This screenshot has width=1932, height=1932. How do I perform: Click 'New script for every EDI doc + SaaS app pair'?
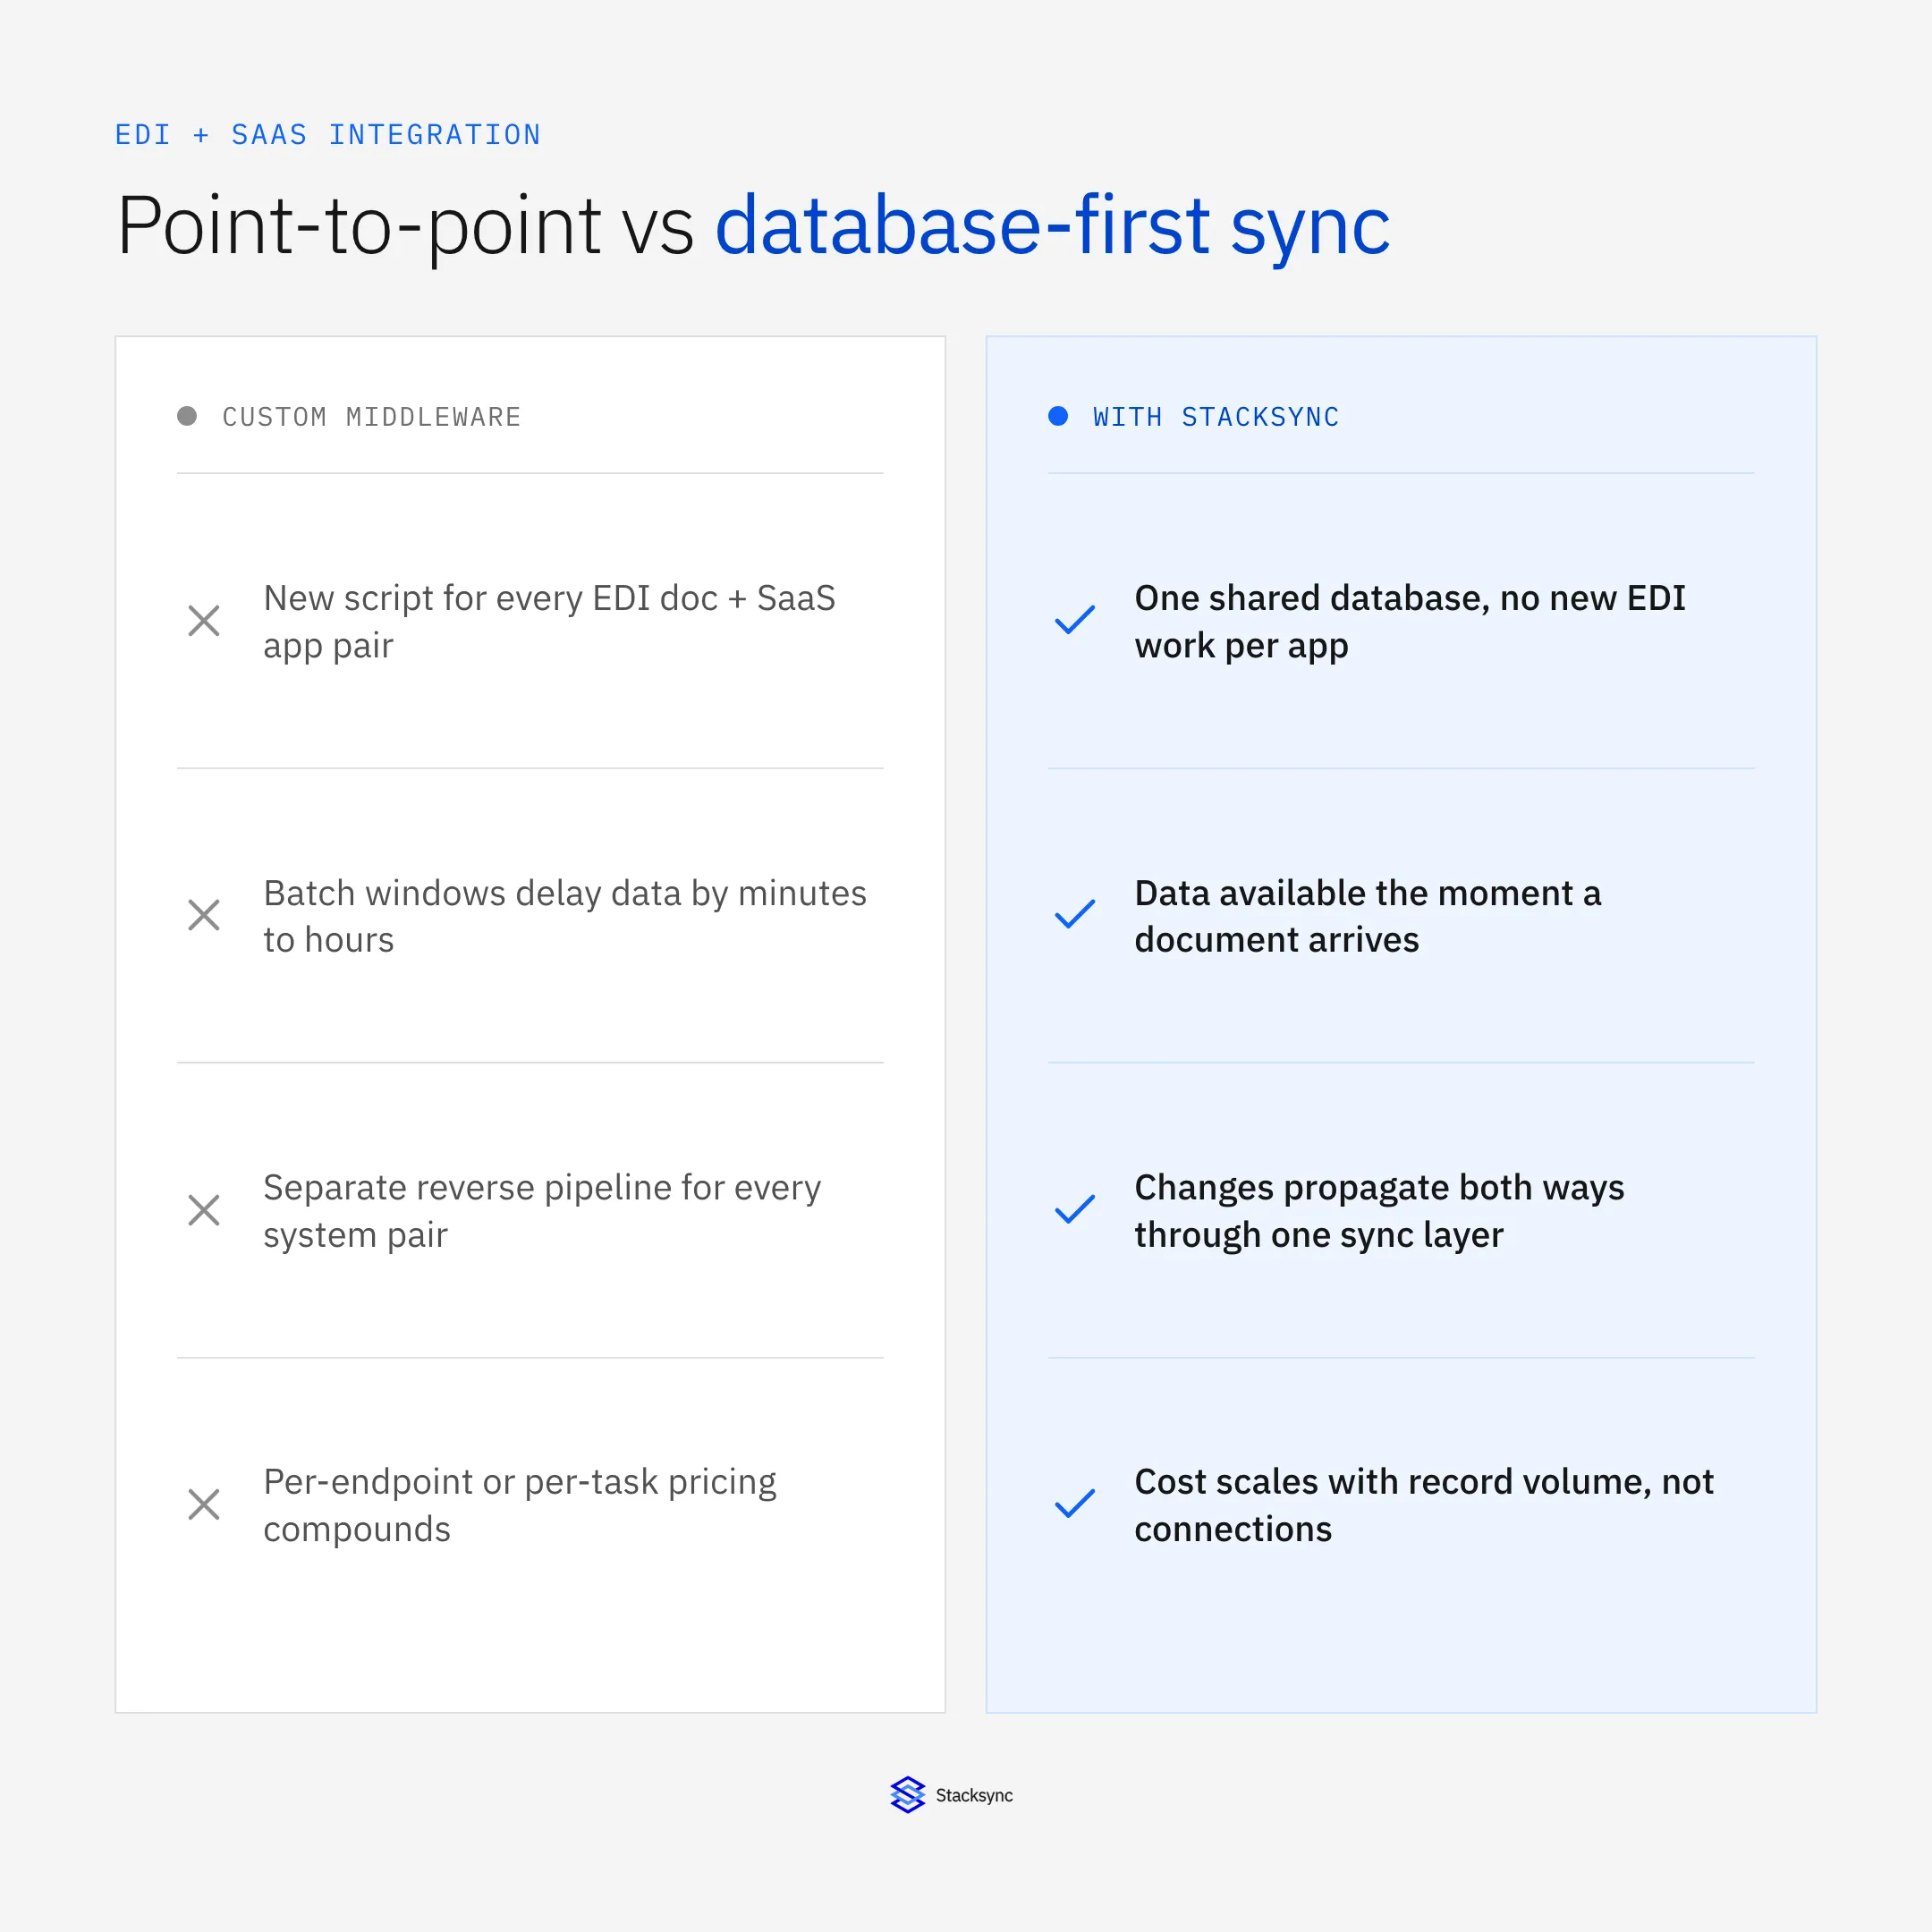549,622
